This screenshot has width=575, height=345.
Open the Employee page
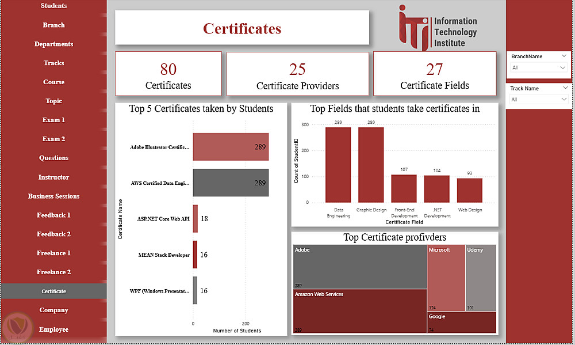tap(53, 329)
